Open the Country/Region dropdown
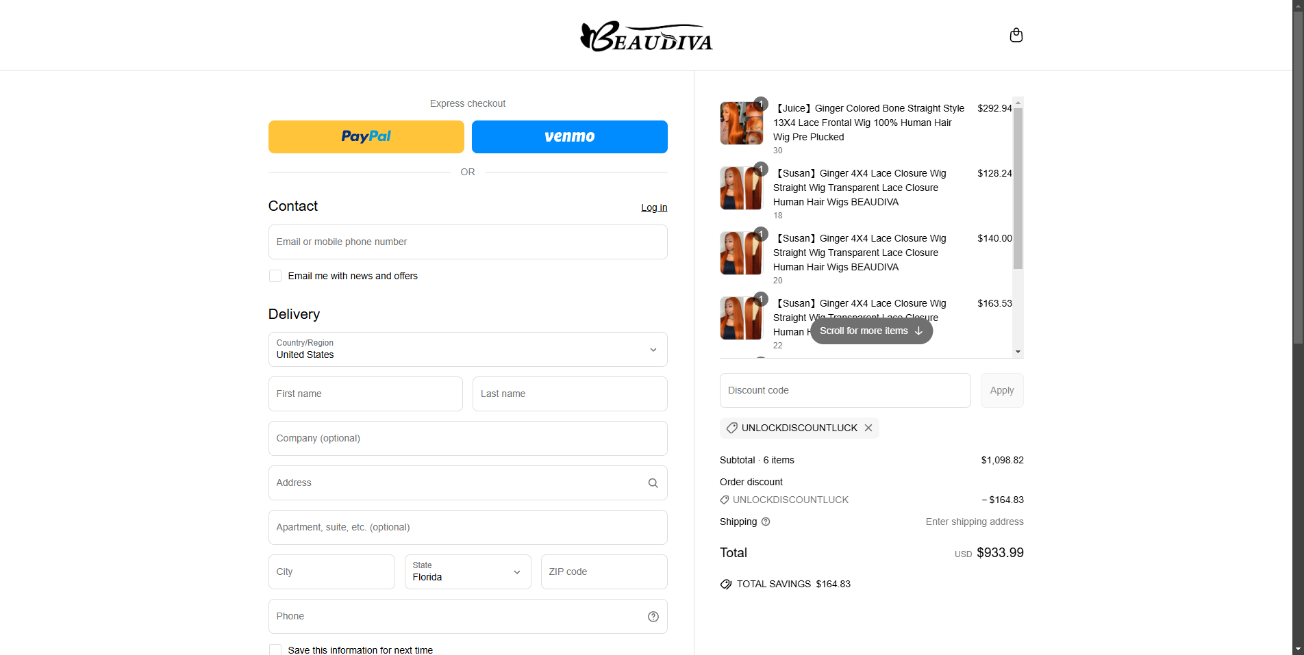Viewport: 1304px width, 655px height. [468, 350]
